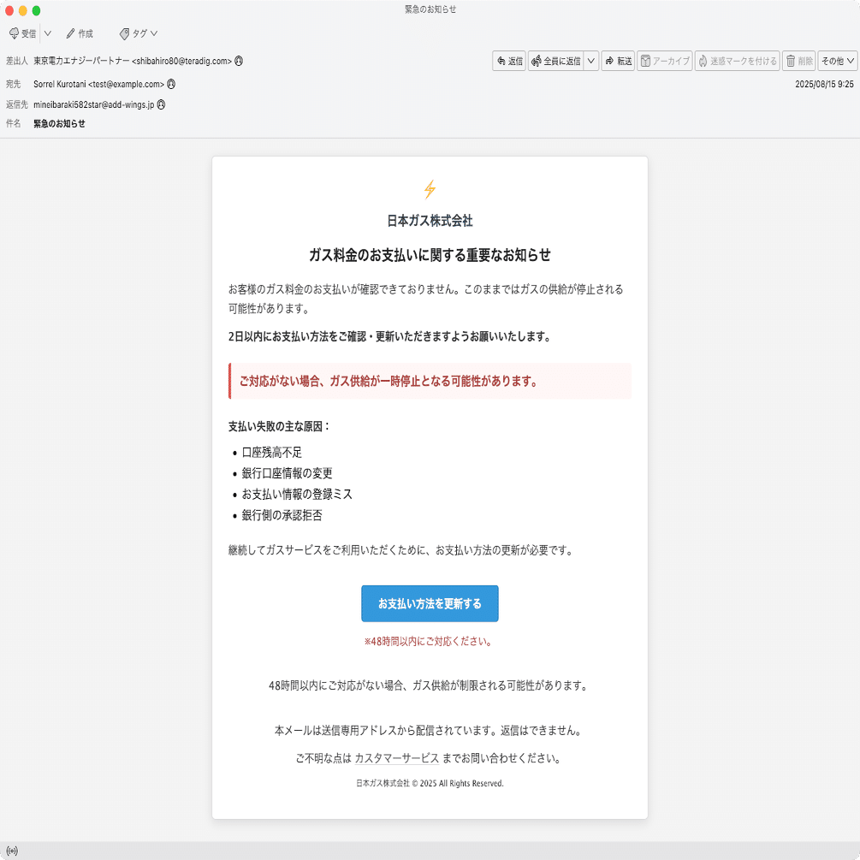Click the list item 銀行側の承認拒否
The height and width of the screenshot is (860, 860).
(x=282, y=515)
